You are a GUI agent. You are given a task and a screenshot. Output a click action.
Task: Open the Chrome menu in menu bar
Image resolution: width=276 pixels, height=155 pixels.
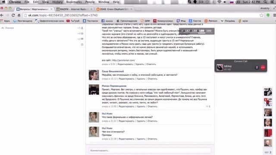click(x=15, y=2)
